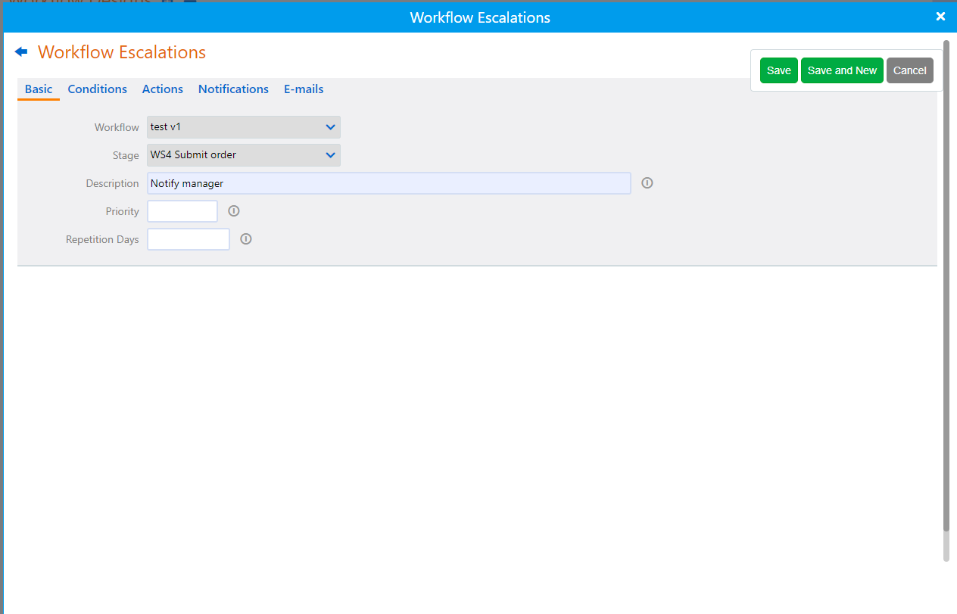Go to the Notifications tab
The height and width of the screenshot is (614, 957).
pos(233,89)
